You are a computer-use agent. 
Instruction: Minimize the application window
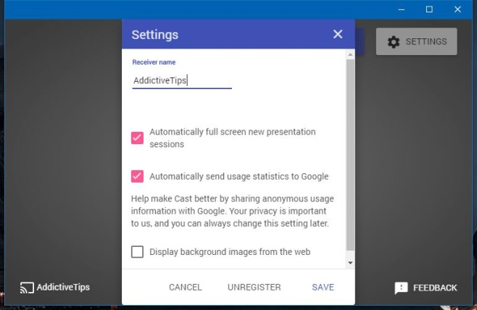pyautogui.click(x=402, y=9)
